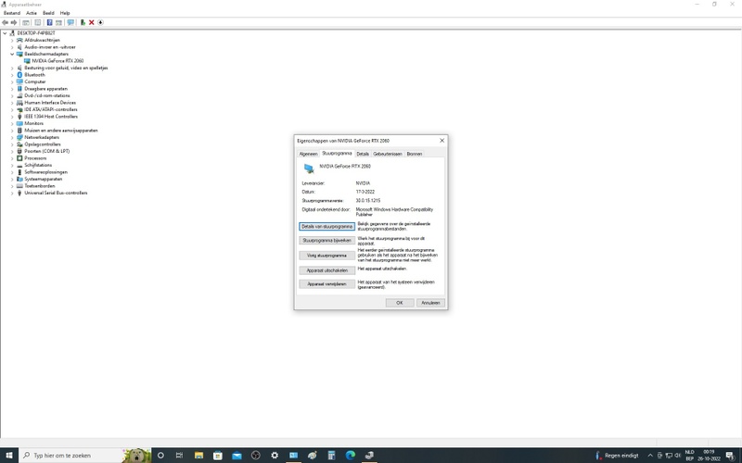Collapse the Beeldschermadapters node
Viewport: 742px width, 463px height.
coord(12,54)
